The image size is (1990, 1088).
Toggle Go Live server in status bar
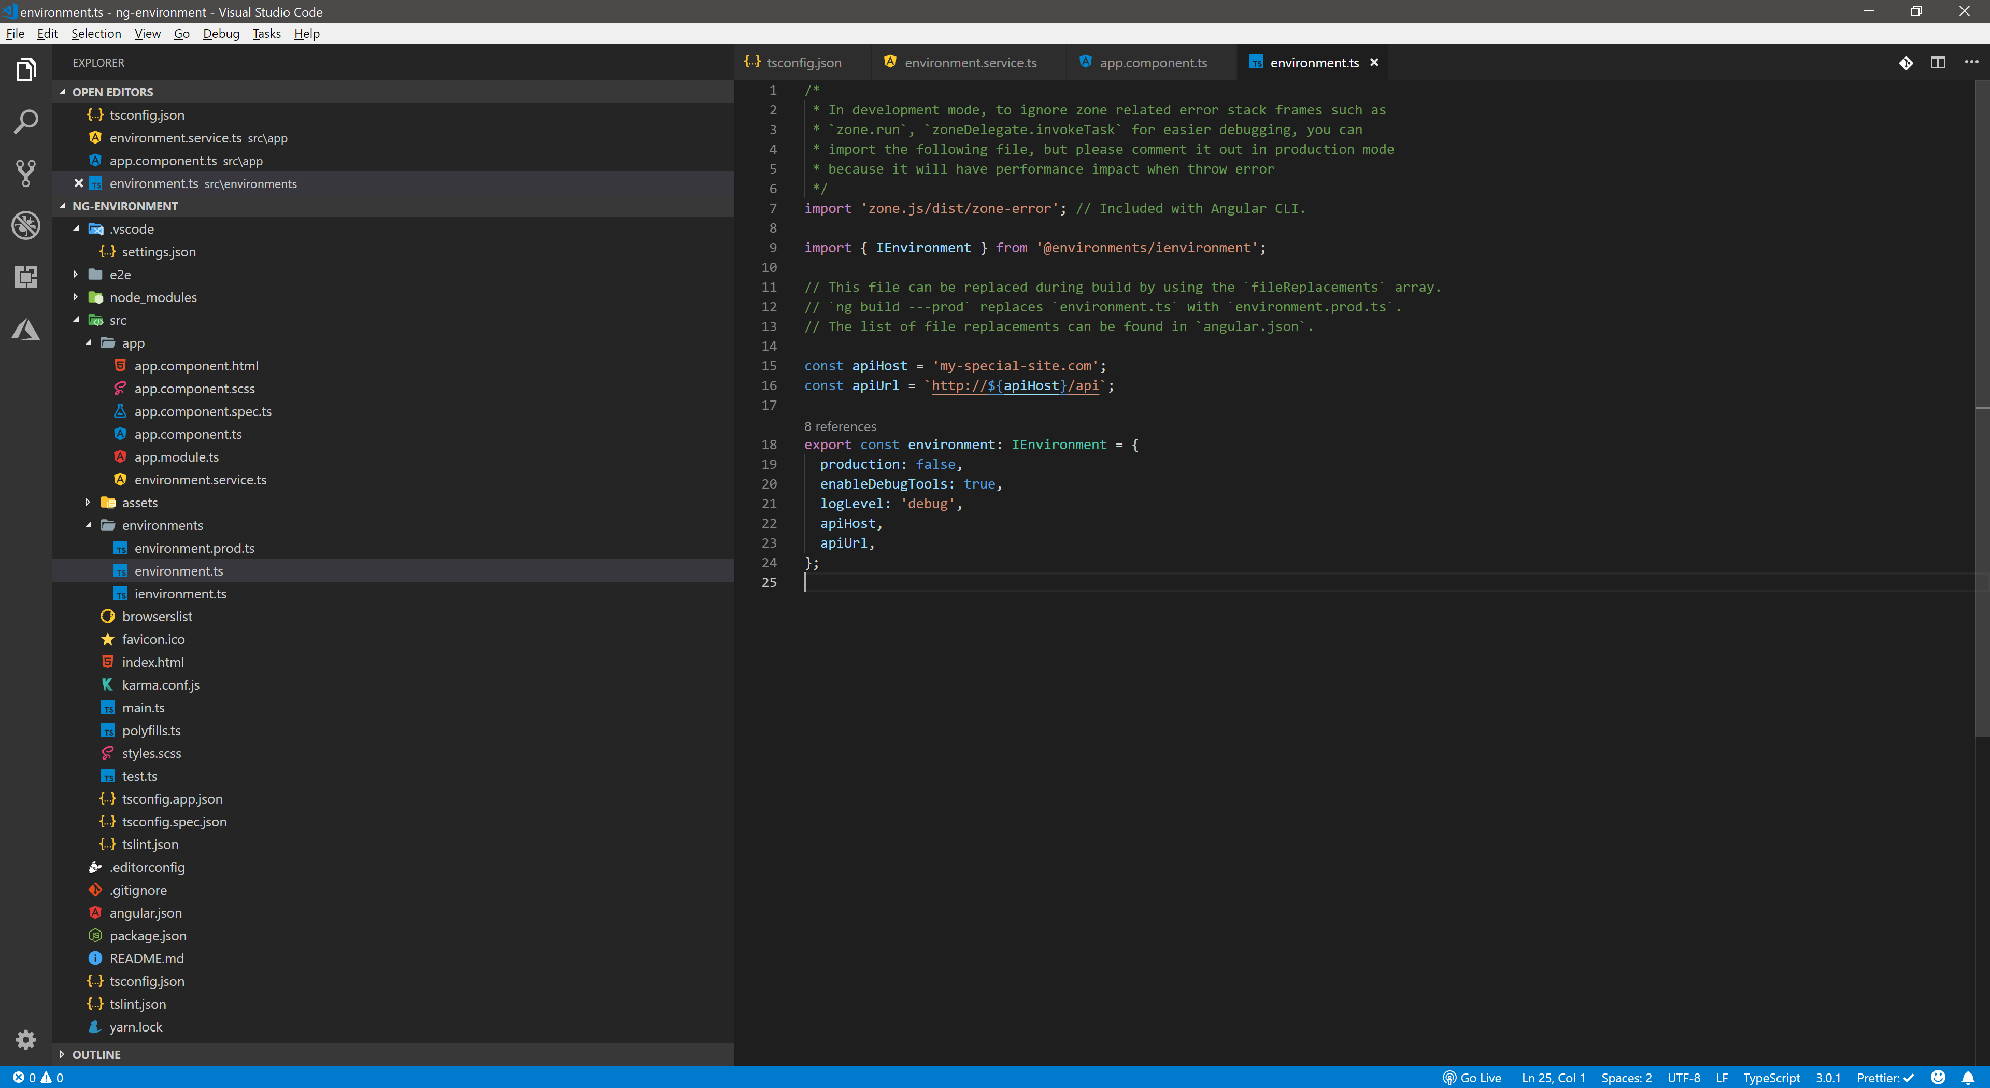[1472, 1078]
